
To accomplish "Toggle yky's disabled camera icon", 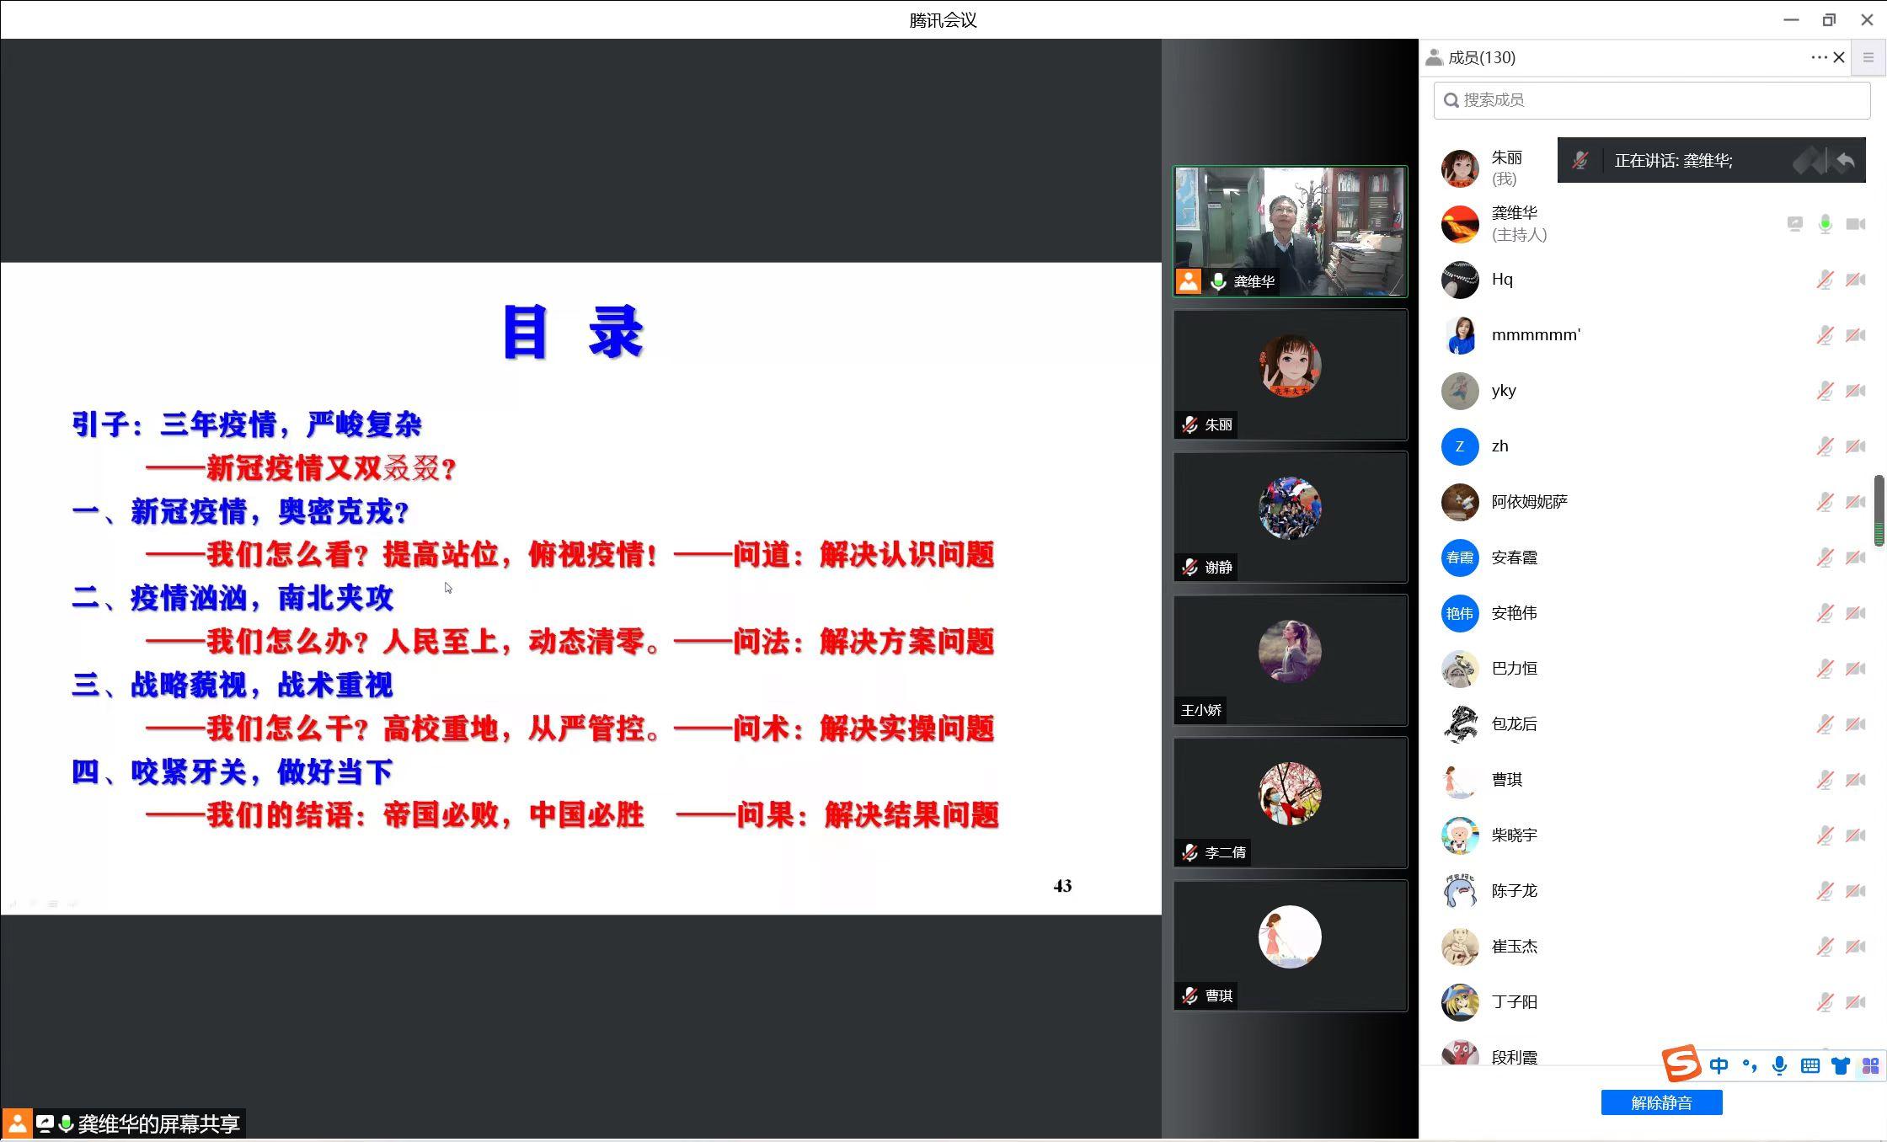I will click(1855, 391).
